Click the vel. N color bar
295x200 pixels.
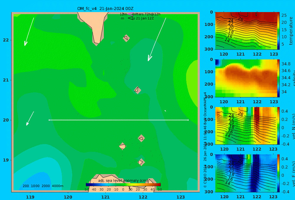click(x=278, y=126)
